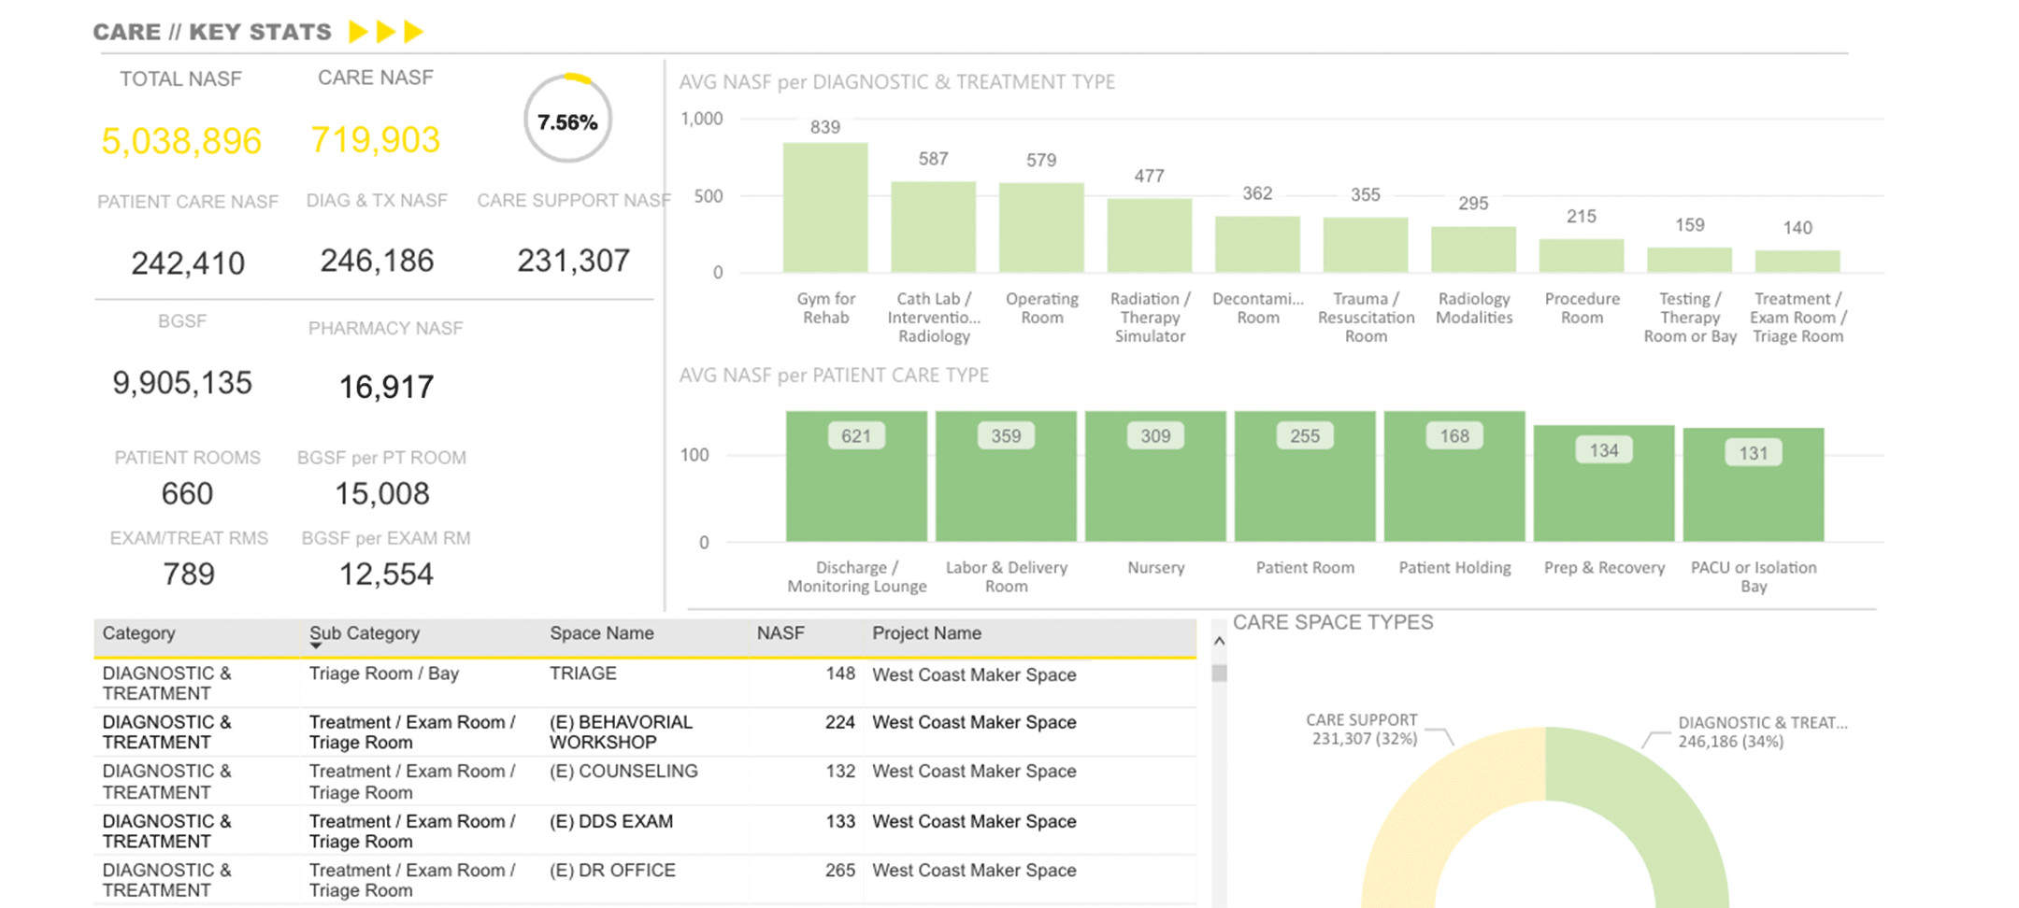
Task: Select the Radiology Modalities bar
Action: point(1473,249)
